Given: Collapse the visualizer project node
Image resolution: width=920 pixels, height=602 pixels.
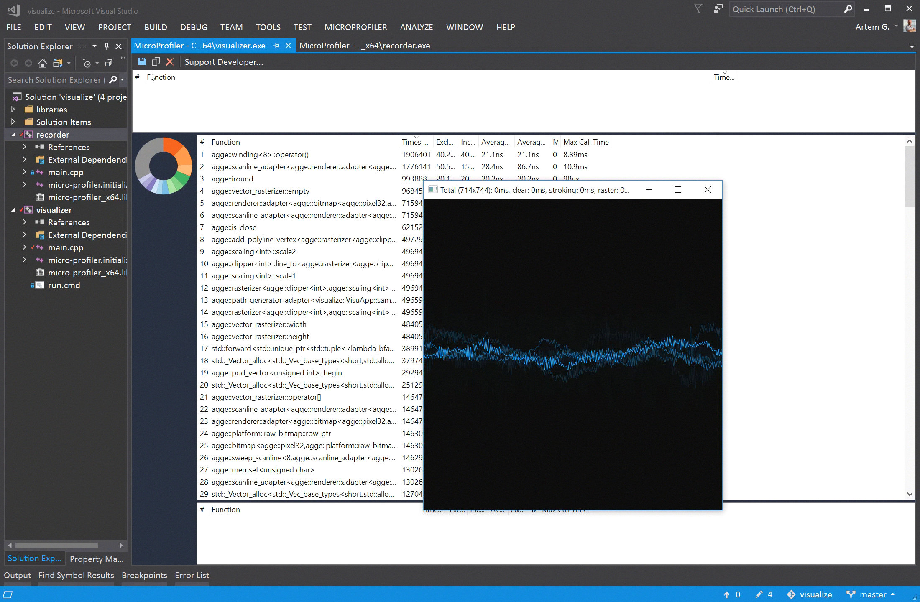Looking at the screenshot, I should click(13, 210).
